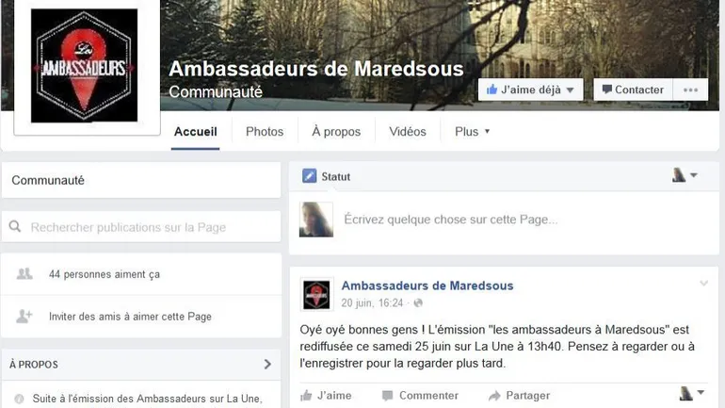
Task: Click the search publications input field
Action: coord(141,227)
